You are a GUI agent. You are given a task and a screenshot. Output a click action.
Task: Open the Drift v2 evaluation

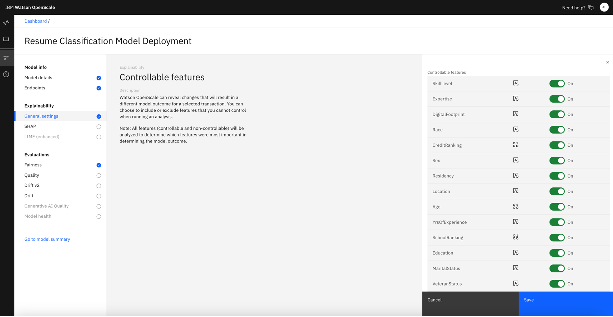32,185
